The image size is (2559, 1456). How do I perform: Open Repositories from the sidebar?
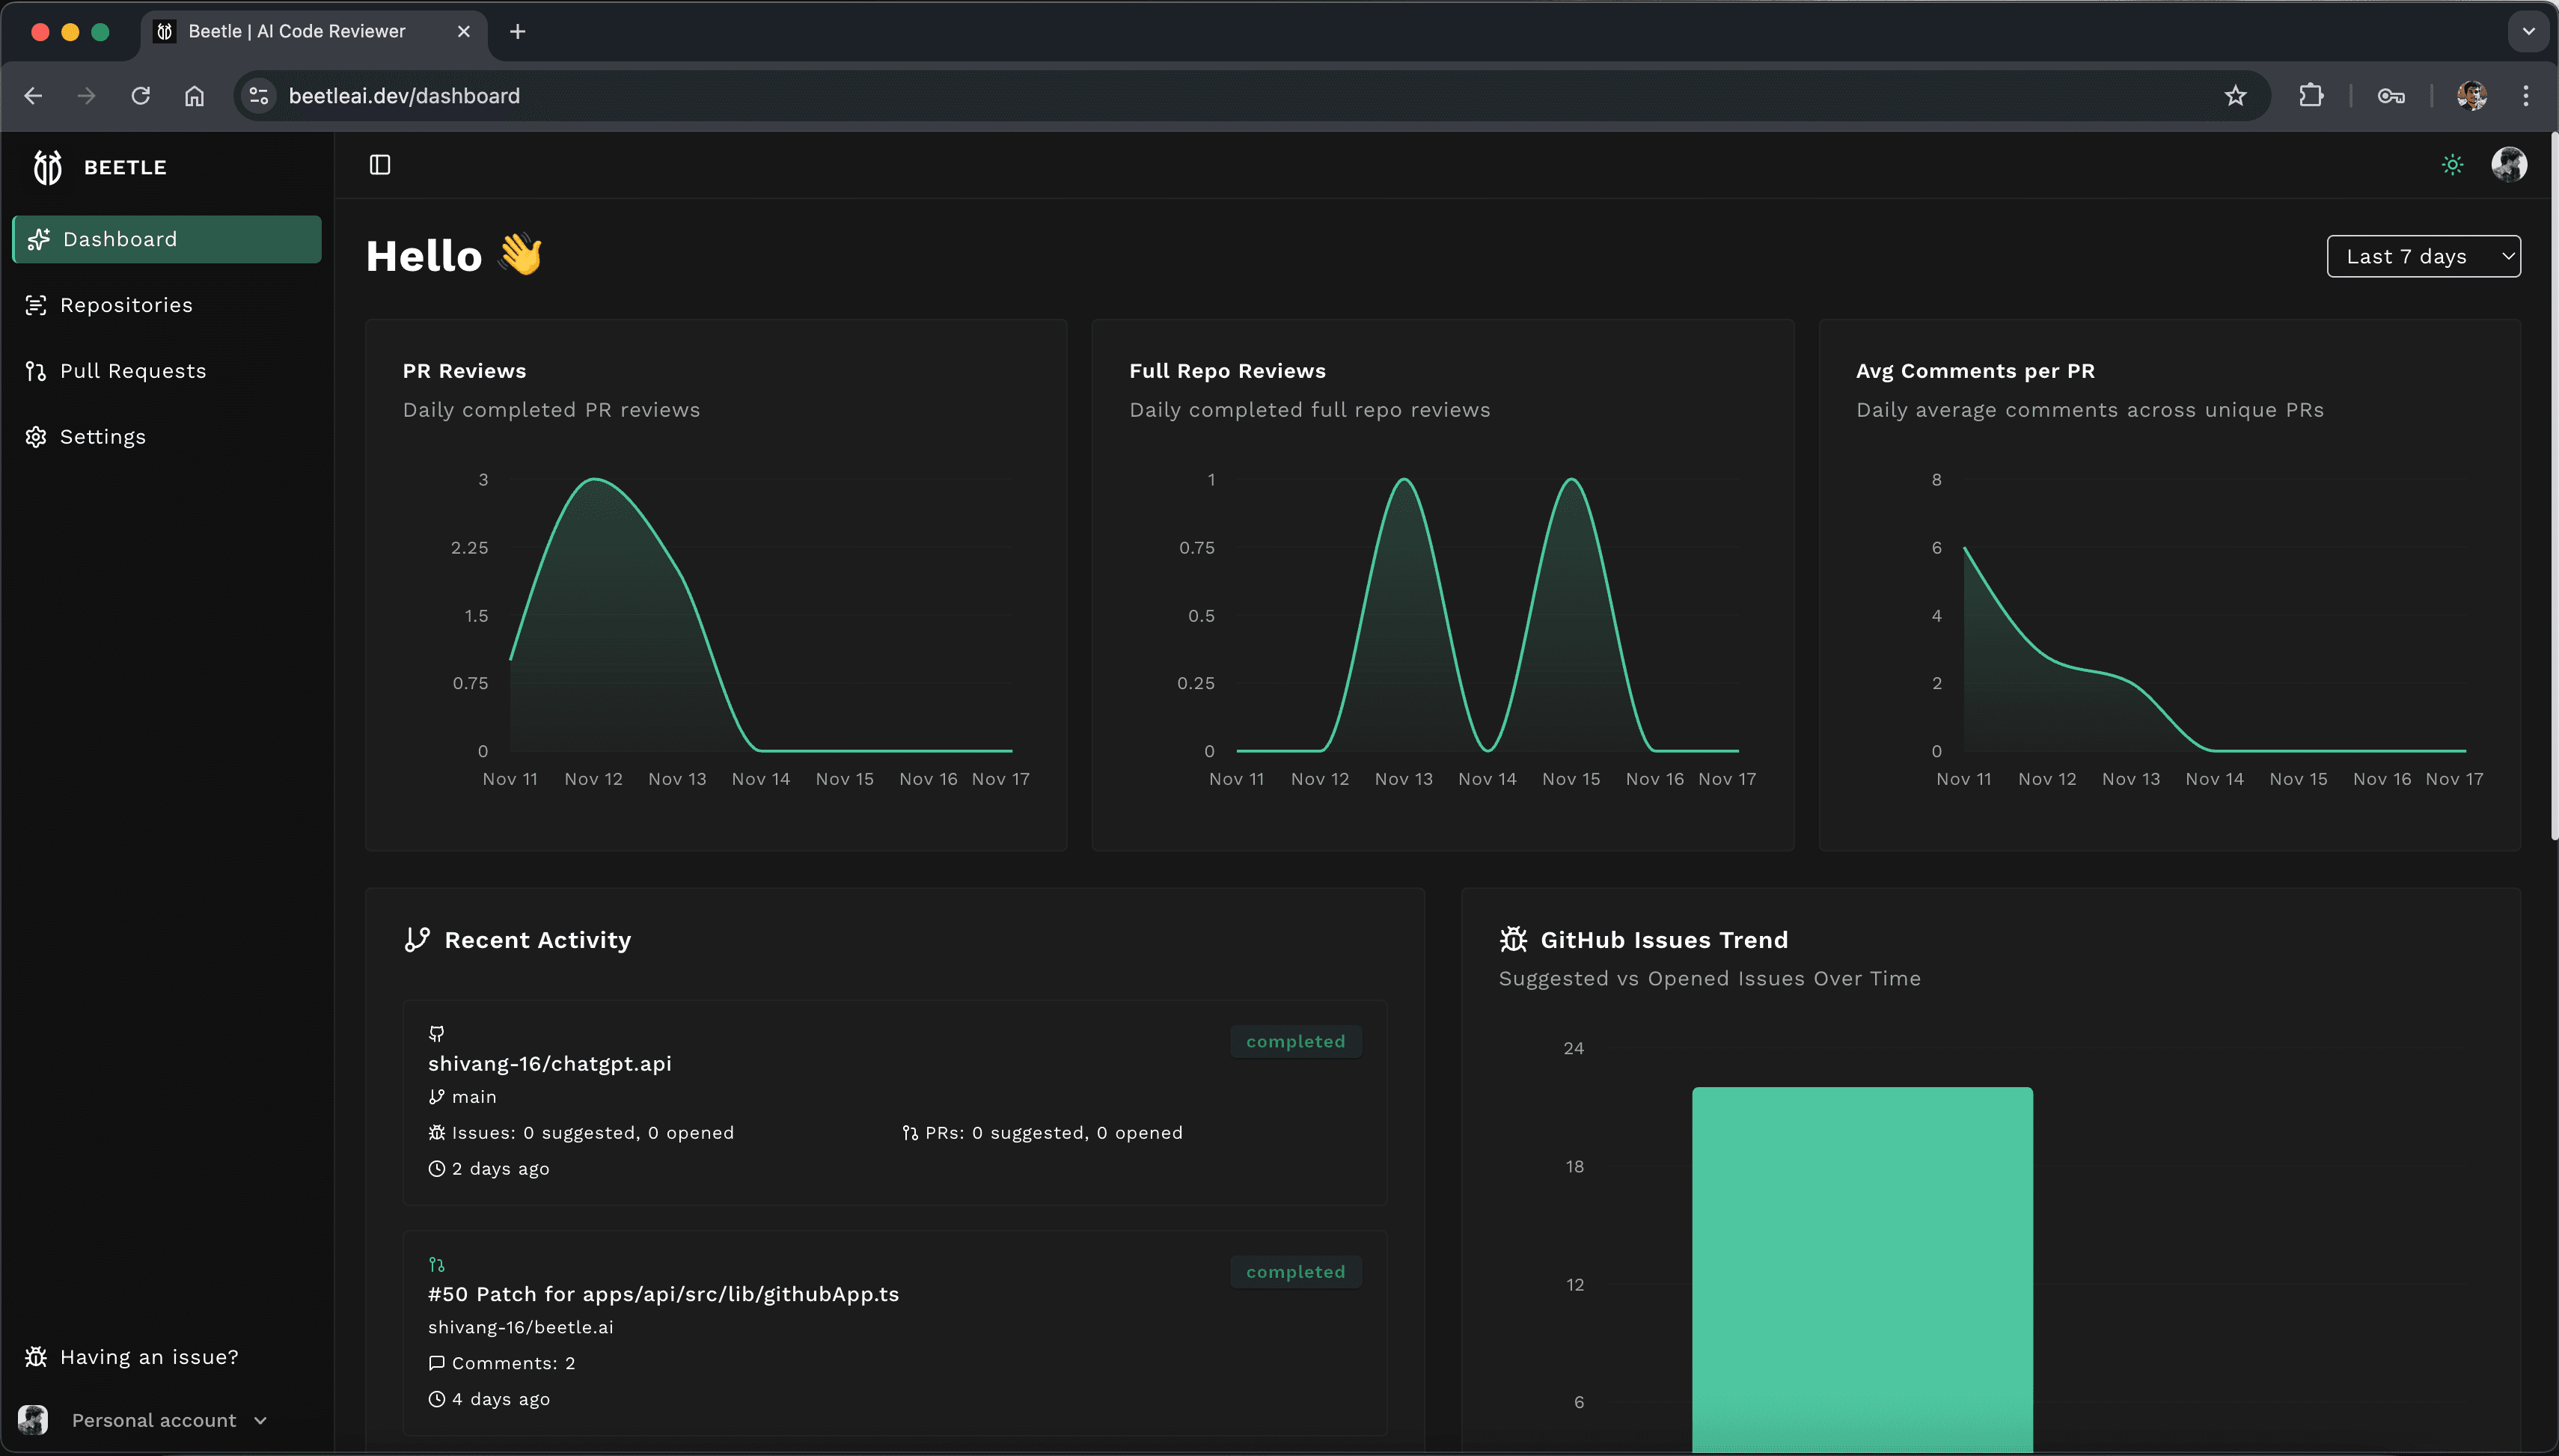[x=126, y=305]
